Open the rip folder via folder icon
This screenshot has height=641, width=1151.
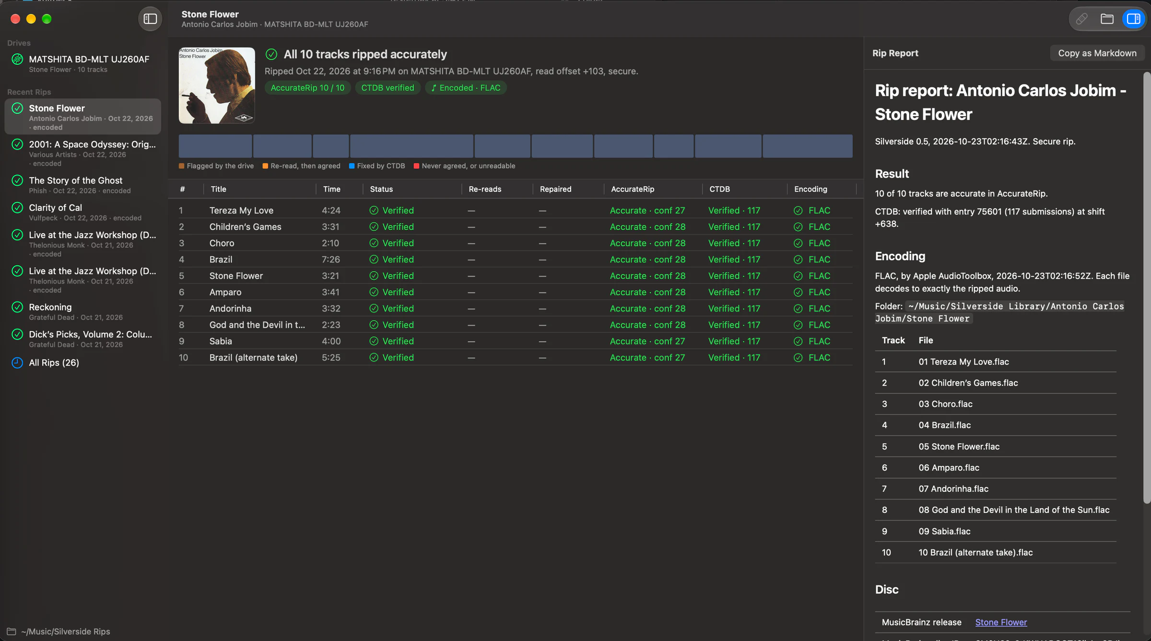click(x=1107, y=19)
